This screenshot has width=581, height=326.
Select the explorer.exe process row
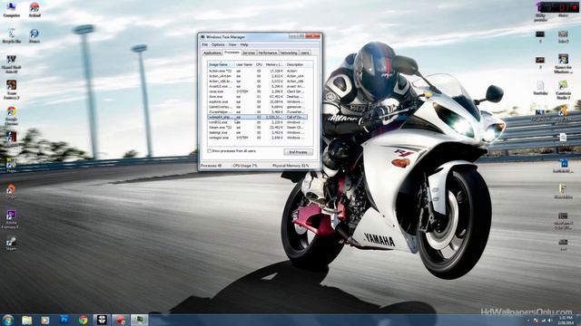pos(258,101)
